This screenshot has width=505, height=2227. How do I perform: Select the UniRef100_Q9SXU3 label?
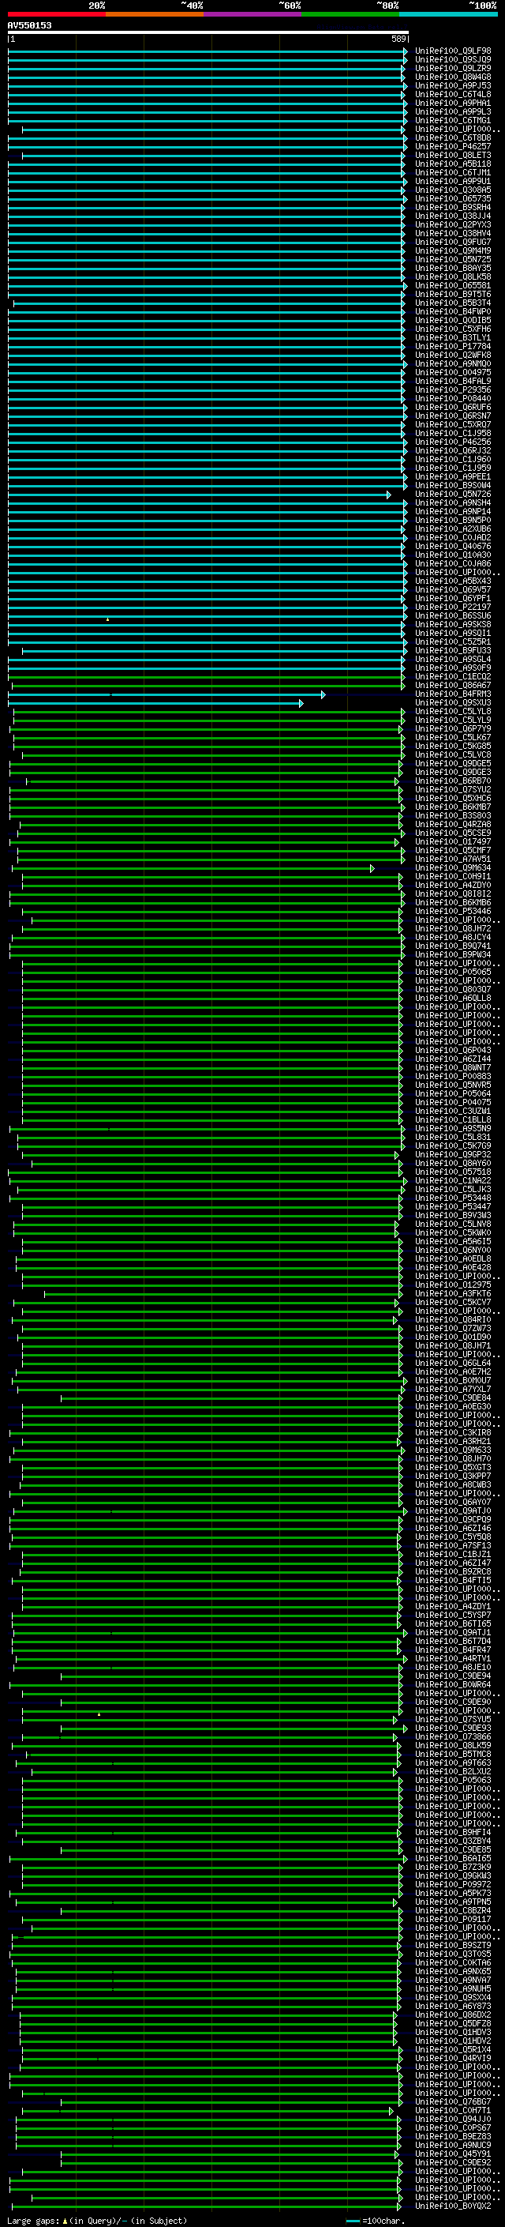click(452, 703)
